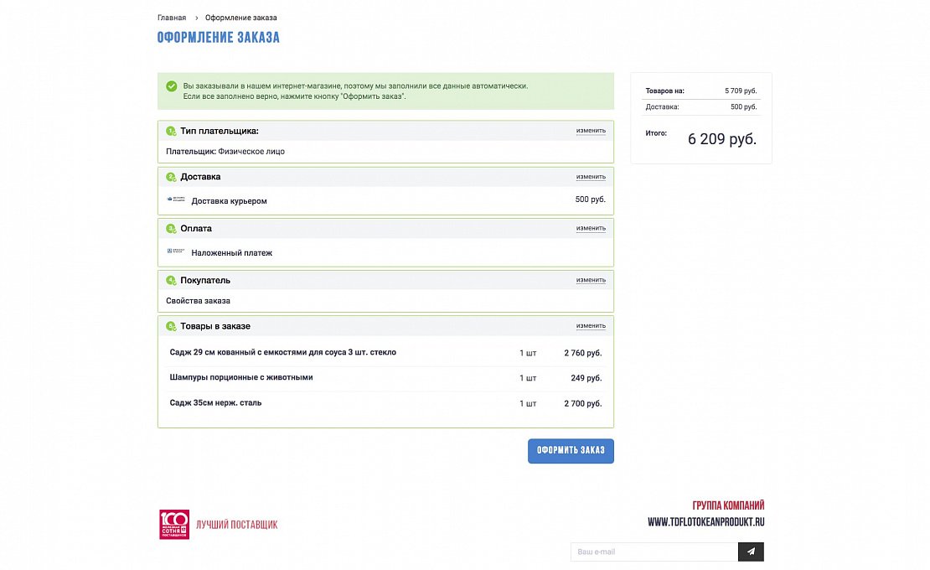The image size is (930, 570).
Task: Click the courier delivery service logo
Action: (176, 199)
